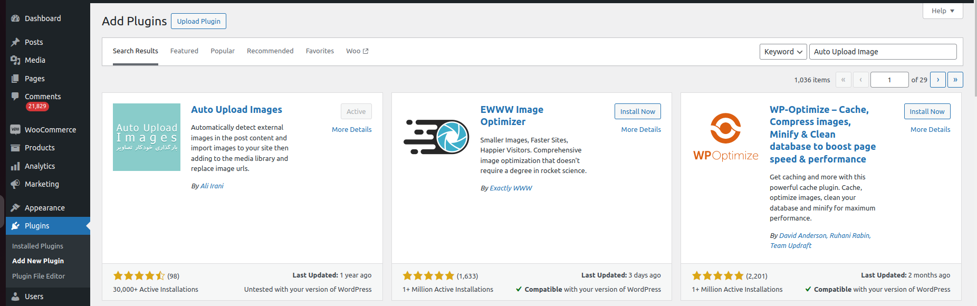Click the Analytics bar chart icon
The width and height of the screenshot is (977, 306).
(15, 166)
